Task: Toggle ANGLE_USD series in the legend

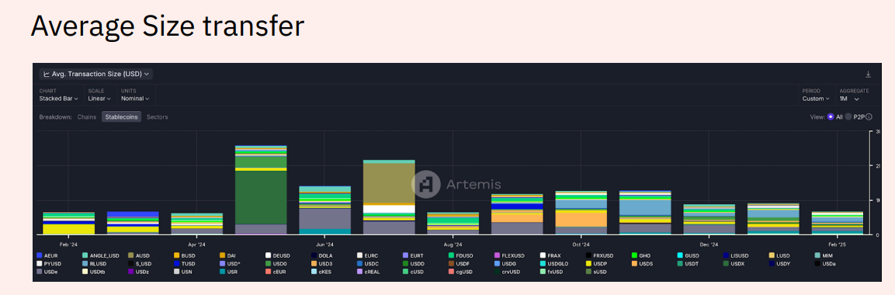Action: click(100, 255)
